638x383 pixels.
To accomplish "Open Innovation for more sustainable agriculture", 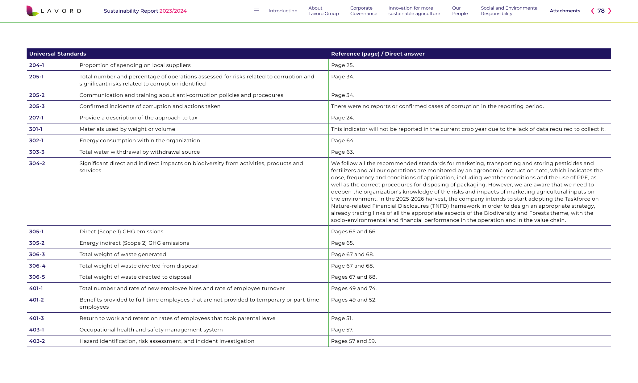I will coord(414,11).
